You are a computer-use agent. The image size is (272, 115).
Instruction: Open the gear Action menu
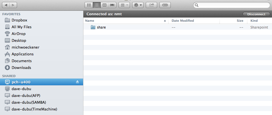click(x=138, y=5)
